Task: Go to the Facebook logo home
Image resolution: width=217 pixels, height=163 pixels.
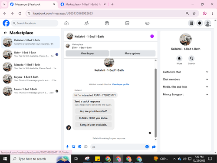Action: coord(6,23)
